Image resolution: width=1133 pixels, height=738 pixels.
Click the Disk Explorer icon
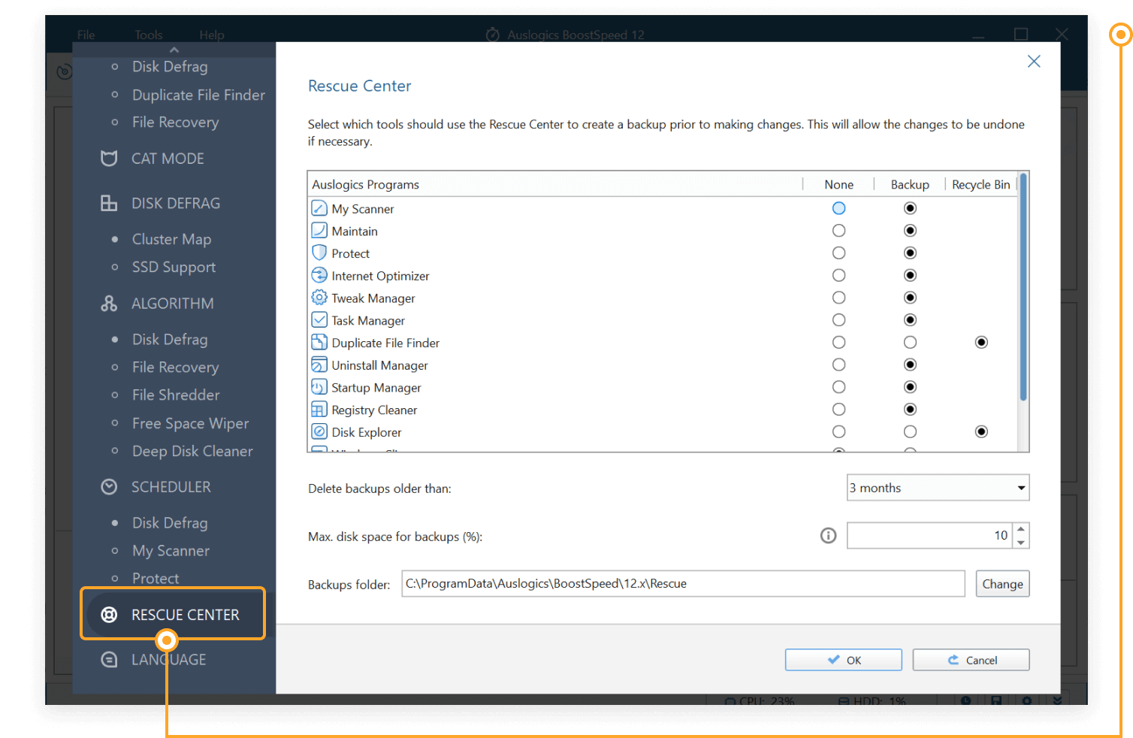tap(319, 432)
